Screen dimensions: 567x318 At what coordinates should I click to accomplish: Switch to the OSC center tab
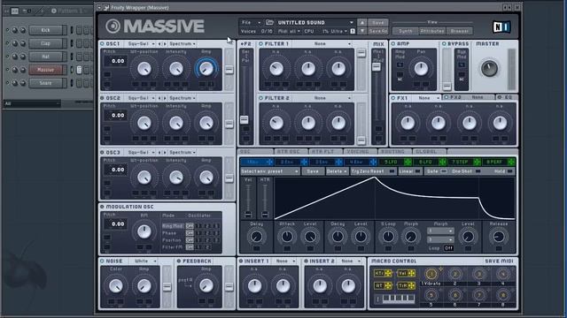pyautogui.click(x=255, y=152)
